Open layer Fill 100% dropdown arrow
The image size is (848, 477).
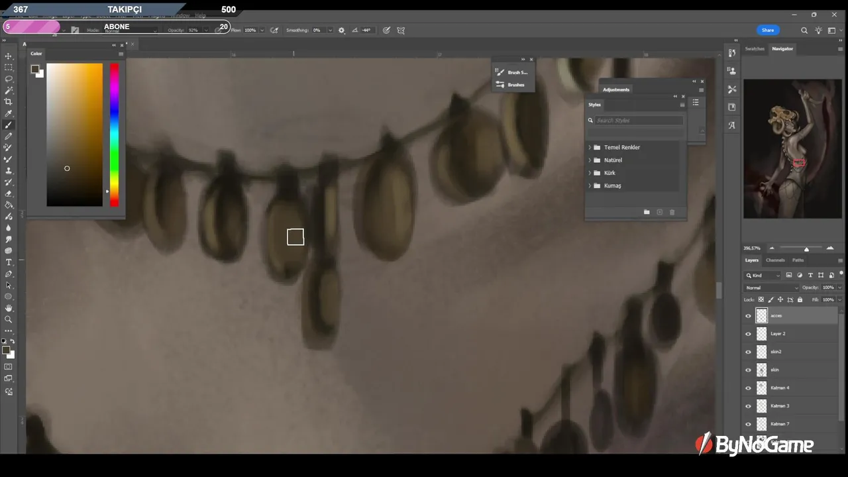click(x=839, y=299)
